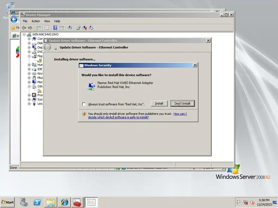
Task: Click the Show desktop button in tray corner
Action: click(x=275, y=202)
